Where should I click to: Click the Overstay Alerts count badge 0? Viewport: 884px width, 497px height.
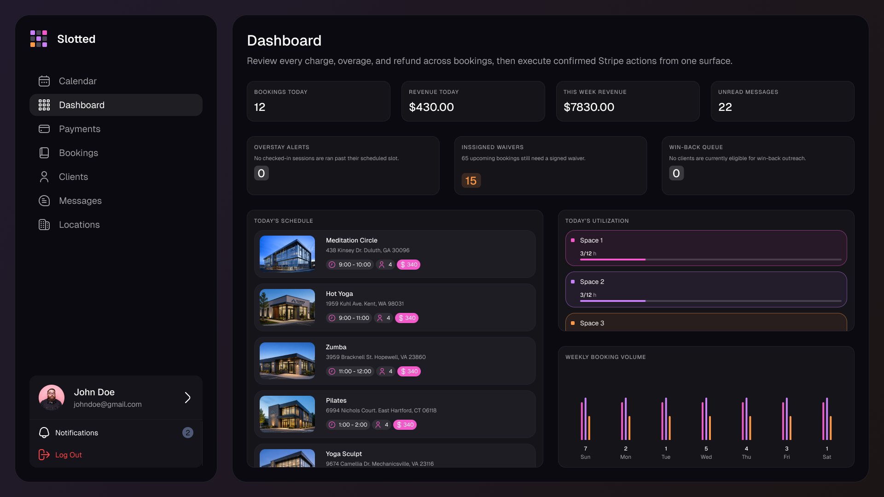click(262, 173)
